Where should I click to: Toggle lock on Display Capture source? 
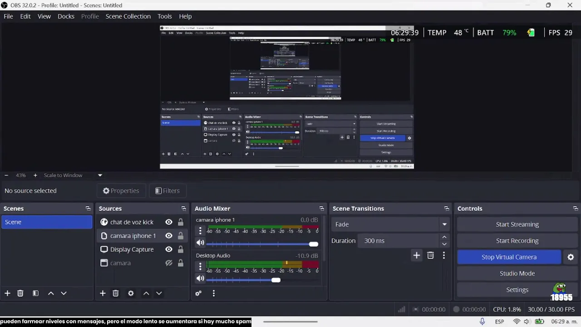click(x=181, y=249)
